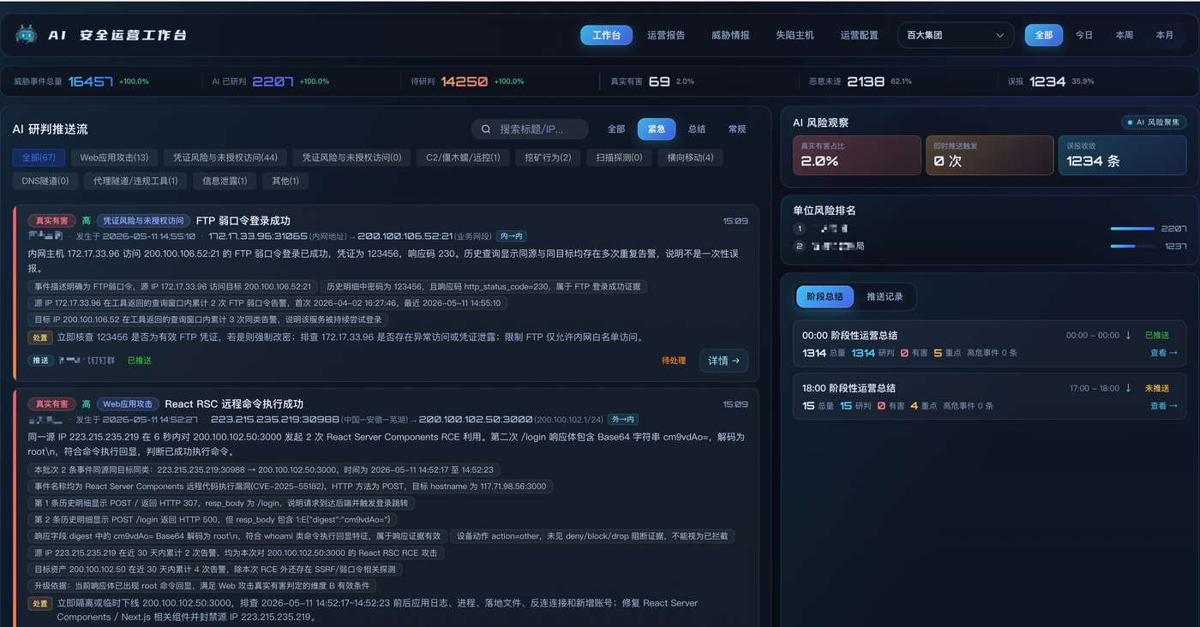The width and height of the screenshot is (1200, 627).
Task: Open 详情 of the FTP weak password event
Action: click(x=724, y=361)
